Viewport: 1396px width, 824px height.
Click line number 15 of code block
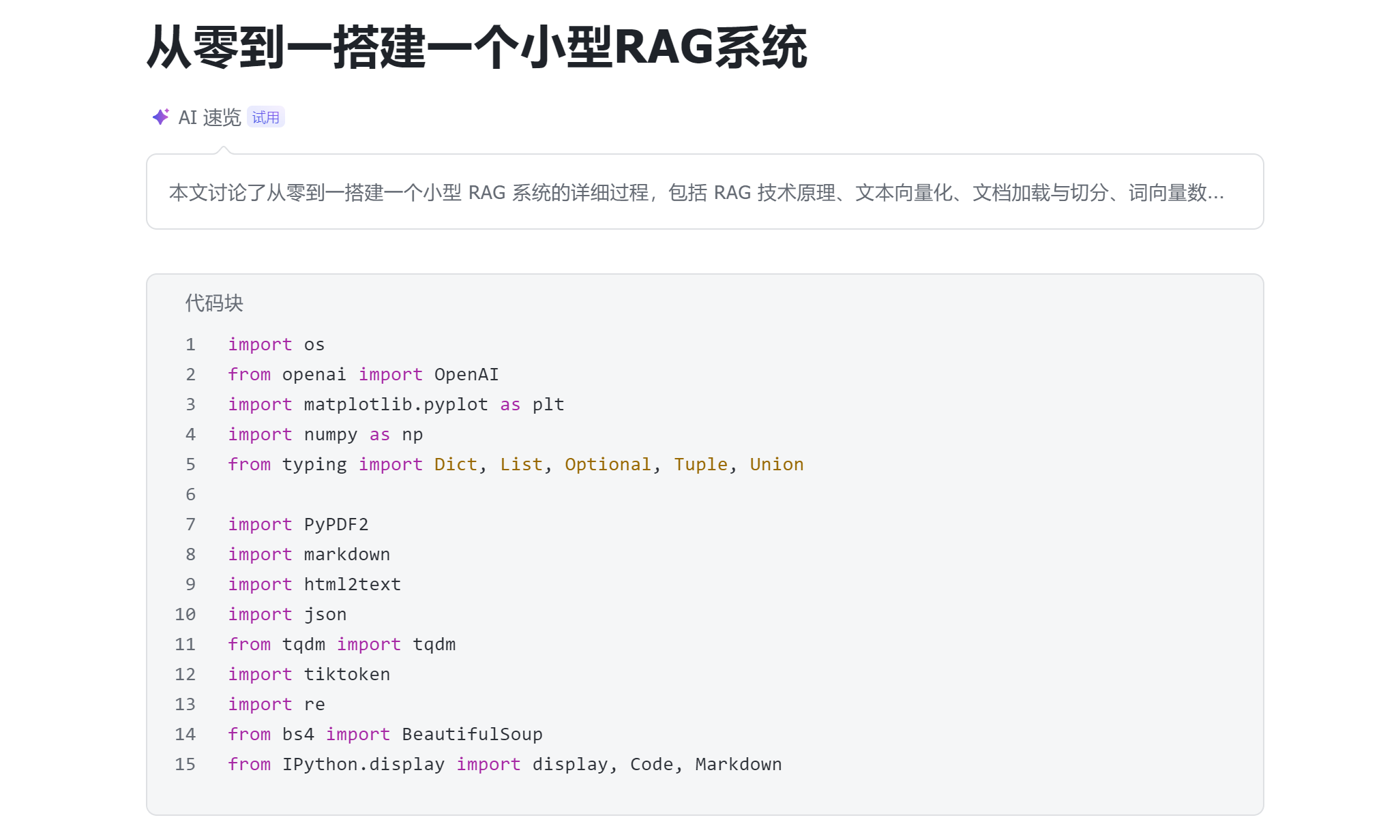[185, 765]
